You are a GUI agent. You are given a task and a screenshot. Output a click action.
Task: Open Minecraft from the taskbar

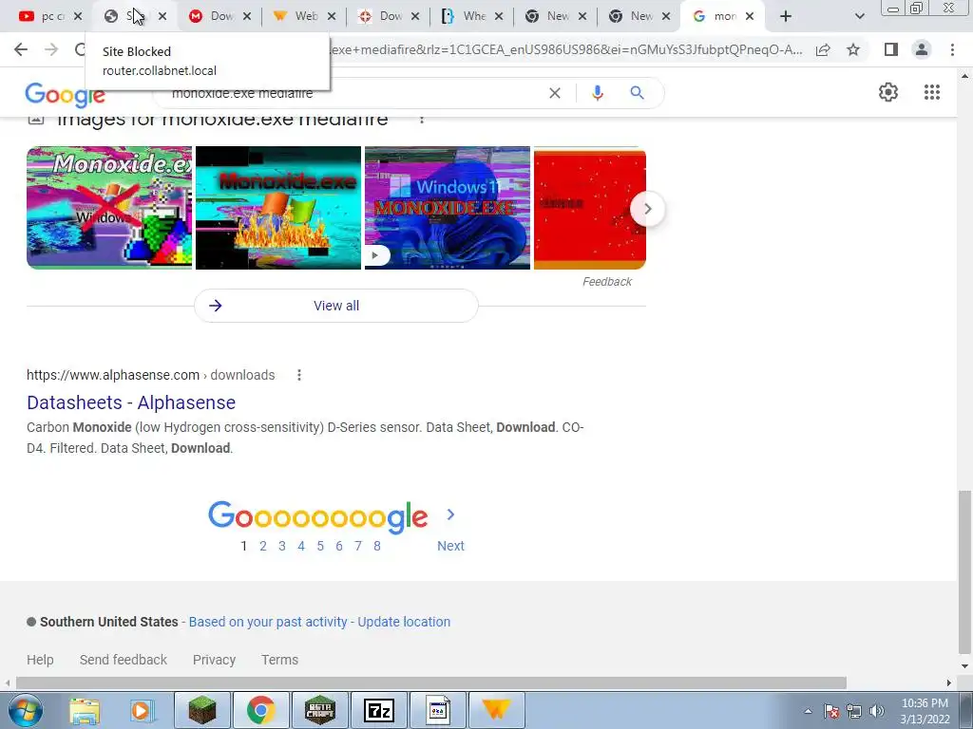[201, 710]
